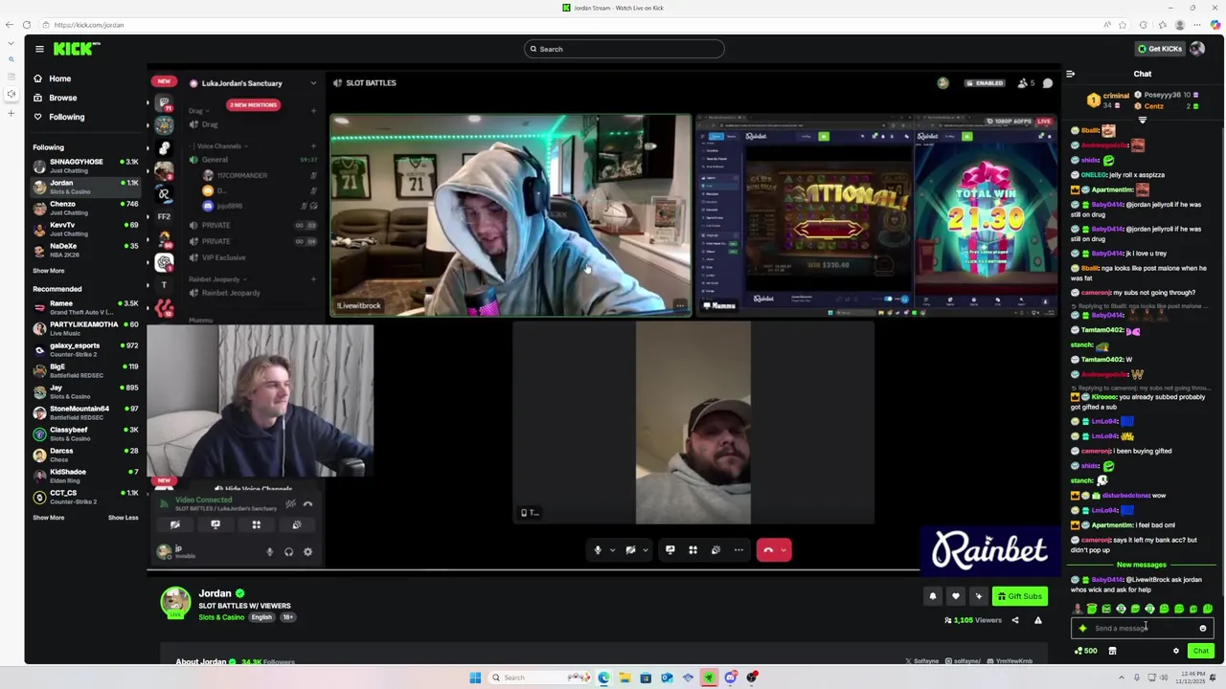Toggle the microphone in streamed Discord call
The image size is (1226, 689).
pos(598,549)
